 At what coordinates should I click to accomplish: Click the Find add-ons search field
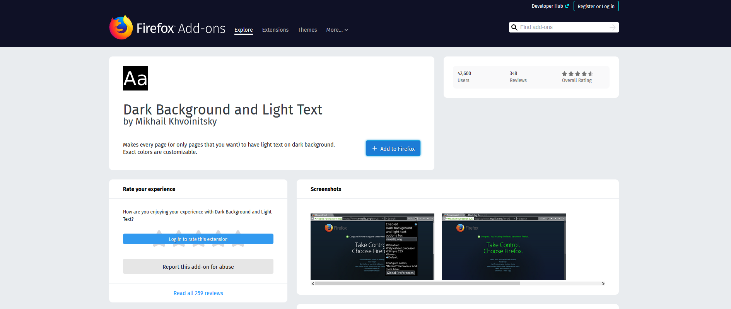pyautogui.click(x=563, y=27)
